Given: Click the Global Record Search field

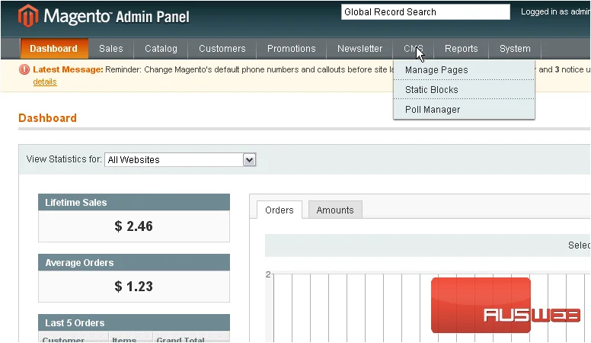Looking at the screenshot, I should click(426, 12).
